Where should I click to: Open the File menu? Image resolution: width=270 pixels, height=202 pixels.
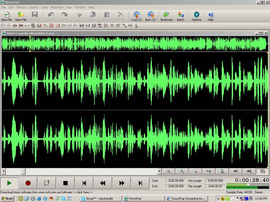pyautogui.click(x=3, y=7)
